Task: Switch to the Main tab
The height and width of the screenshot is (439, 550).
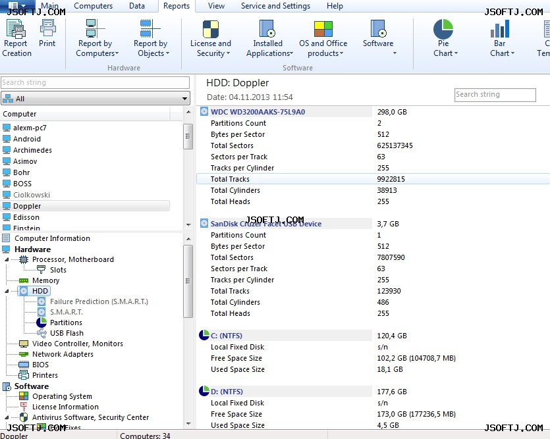Action: pos(50,6)
